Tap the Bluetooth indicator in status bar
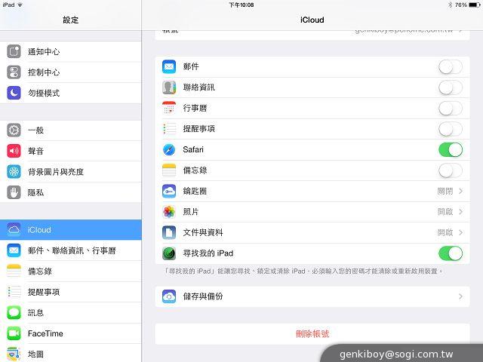The width and height of the screenshot is (483, 362). pyautogui.click(x=450, y=5)
